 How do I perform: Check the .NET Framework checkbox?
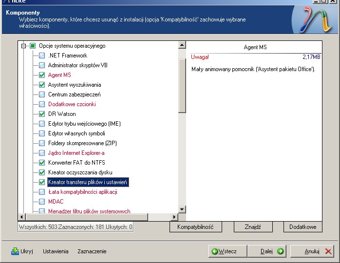42,56
